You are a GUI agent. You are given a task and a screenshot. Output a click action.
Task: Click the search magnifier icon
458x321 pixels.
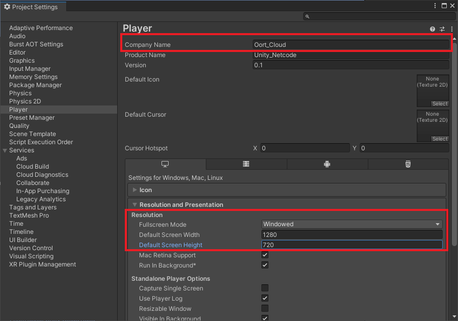(x=307, y=17)
